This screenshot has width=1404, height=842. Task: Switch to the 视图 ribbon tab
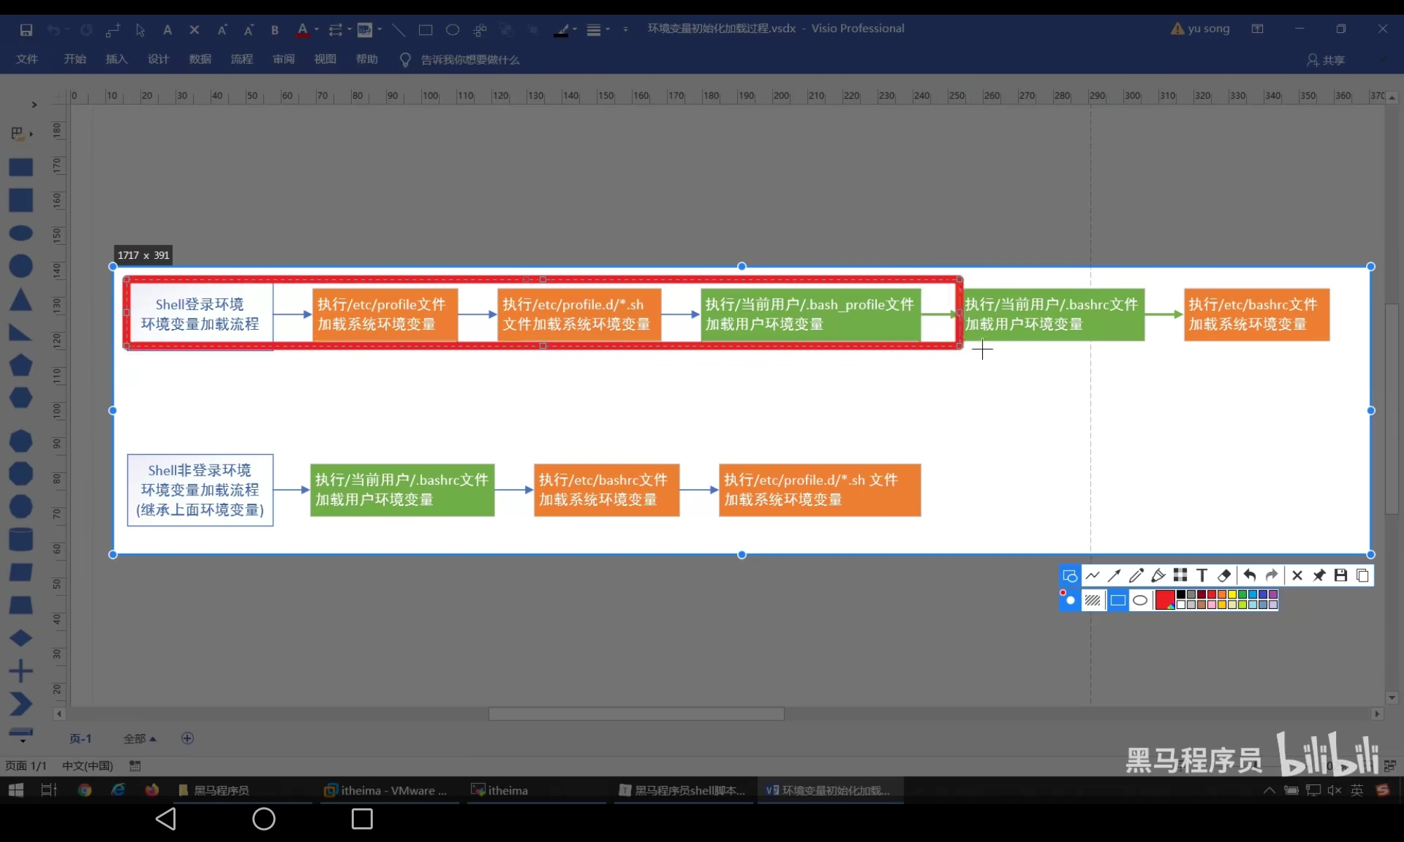[325, 59]
